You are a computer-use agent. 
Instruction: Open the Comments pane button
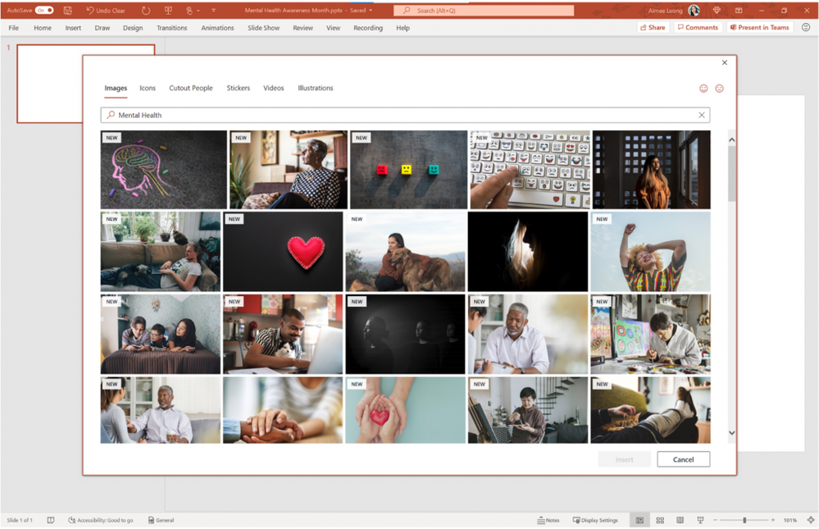[698, 27]
